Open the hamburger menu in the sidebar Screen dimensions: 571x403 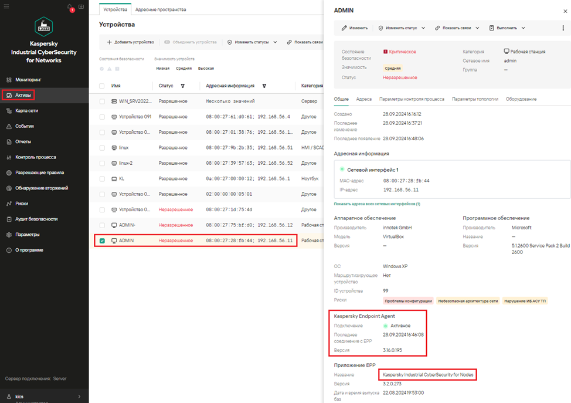click(6, 6)
